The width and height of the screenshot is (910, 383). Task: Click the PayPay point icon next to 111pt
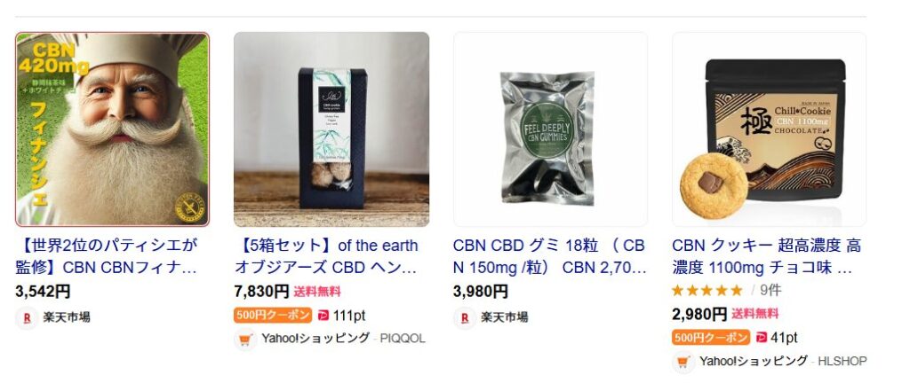pyautogui.click(x=323, y=316)
